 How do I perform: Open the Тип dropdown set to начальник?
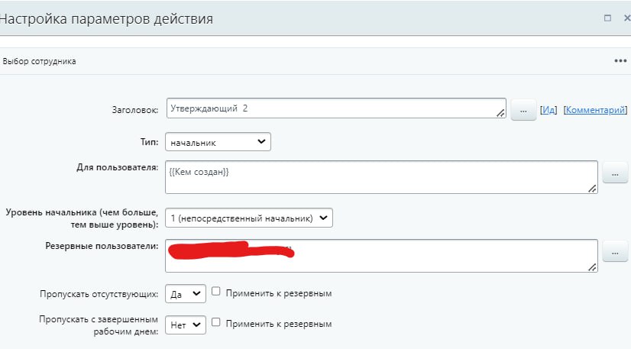point(218,141)
